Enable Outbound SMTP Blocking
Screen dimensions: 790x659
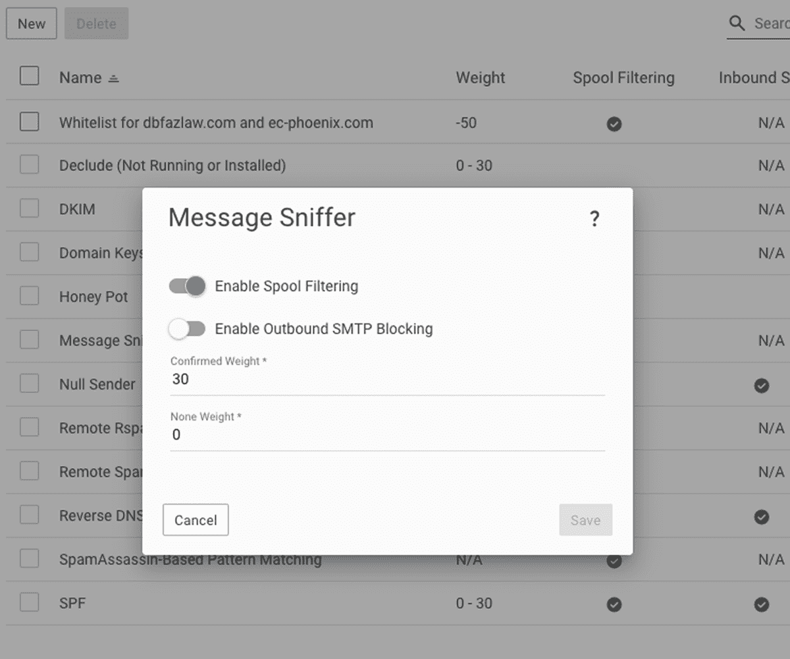(187, 329)
